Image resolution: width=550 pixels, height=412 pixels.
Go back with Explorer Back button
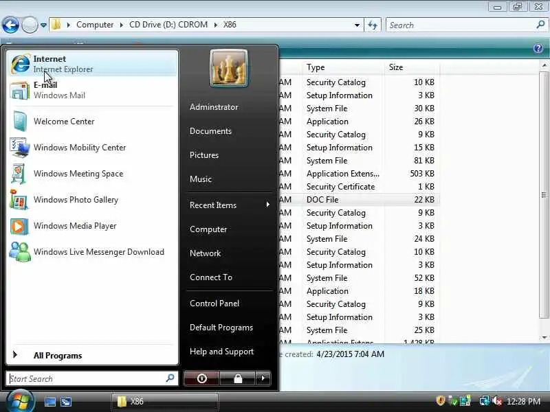10,25
